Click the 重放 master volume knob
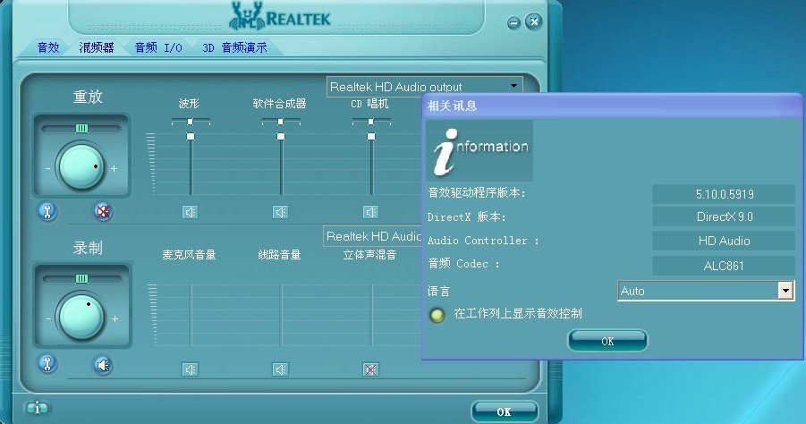This screenshot has height=424, width=806. tap(81, 166)
